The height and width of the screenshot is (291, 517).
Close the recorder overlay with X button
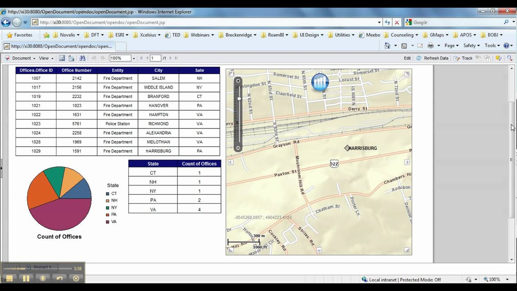point(76,278)
